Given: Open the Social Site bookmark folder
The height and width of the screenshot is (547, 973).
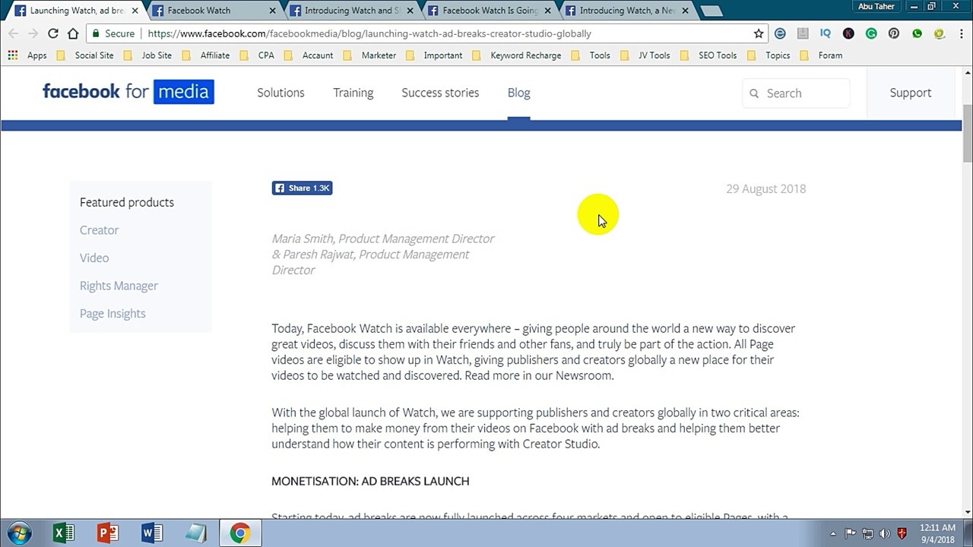Looking at the screenshot, I should 86,55.
